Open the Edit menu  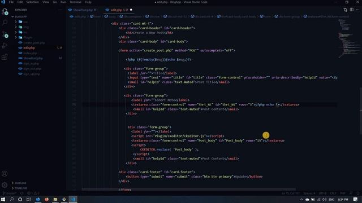coord(20,2)
